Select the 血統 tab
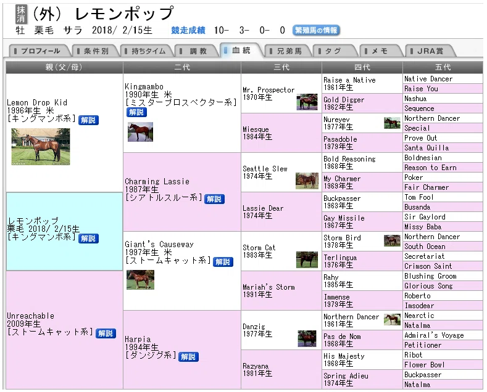This screenshot has height=392, width=487. click(241, 51)
